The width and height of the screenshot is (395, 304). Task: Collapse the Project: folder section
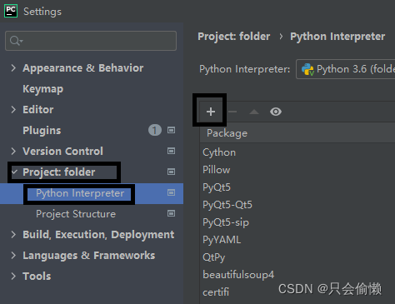click(14, 172)
